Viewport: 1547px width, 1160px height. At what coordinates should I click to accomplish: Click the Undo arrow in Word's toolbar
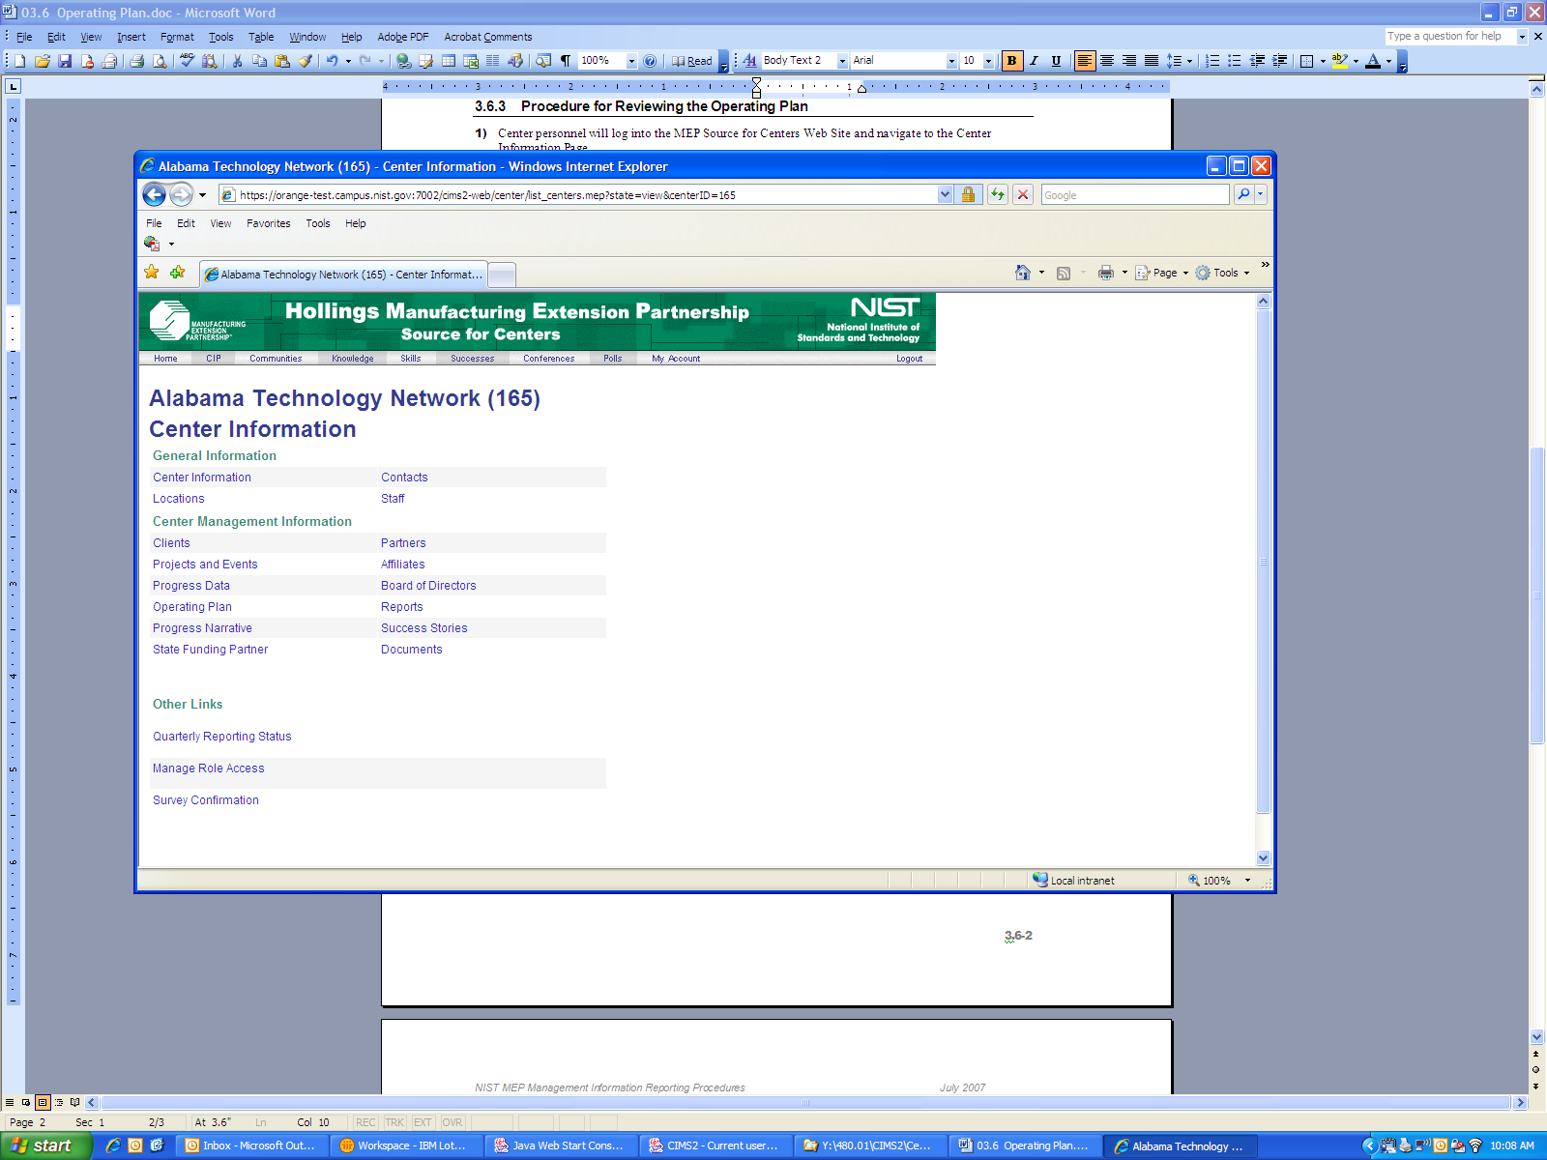[x=332, y=61]
